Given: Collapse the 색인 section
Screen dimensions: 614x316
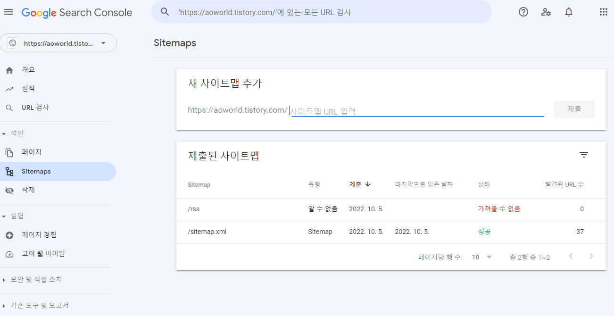Looking at the screenshot, I should click(13, 133).
